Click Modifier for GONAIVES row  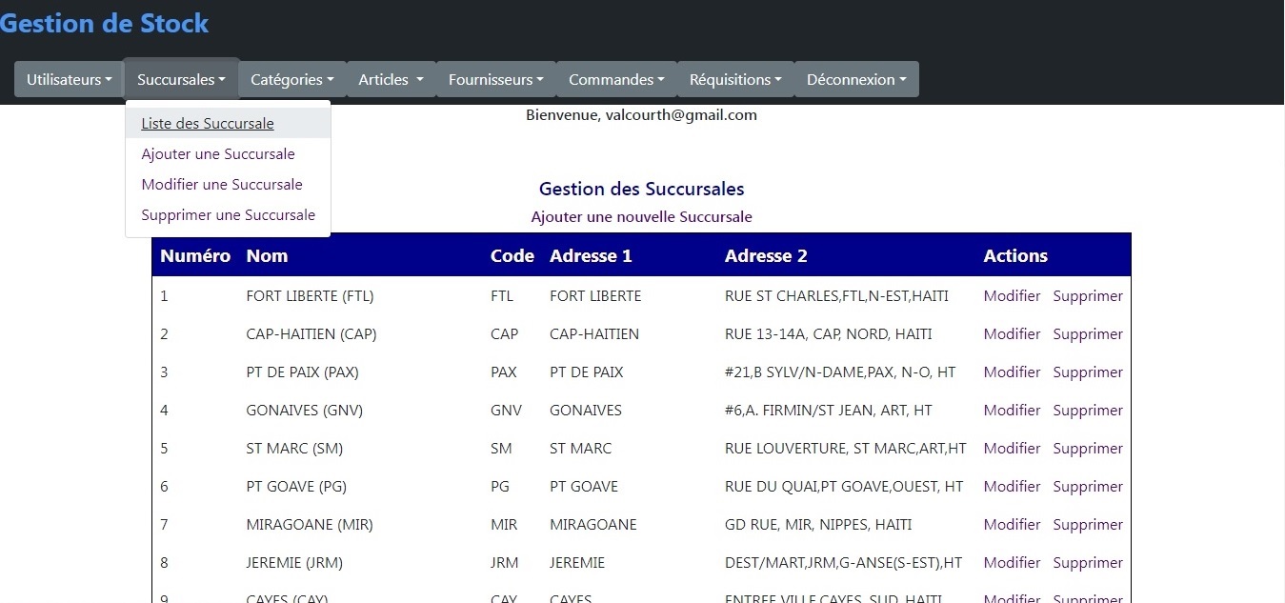pyautogui.click(x=1012, y=411)
